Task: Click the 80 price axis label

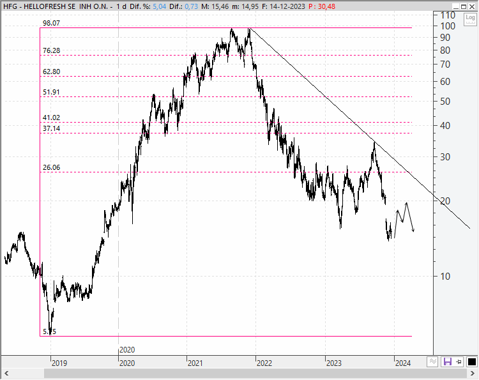Action: click(445, 50)
